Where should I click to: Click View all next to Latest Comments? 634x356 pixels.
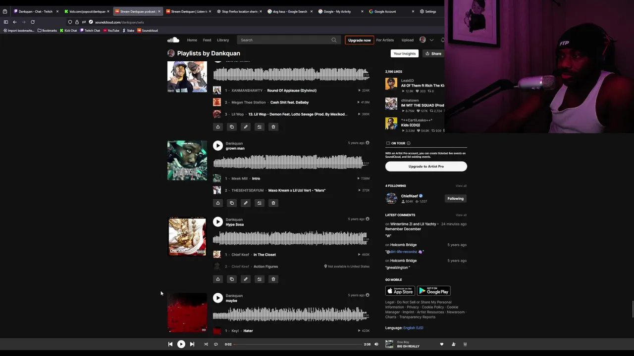tap(461, 215)
